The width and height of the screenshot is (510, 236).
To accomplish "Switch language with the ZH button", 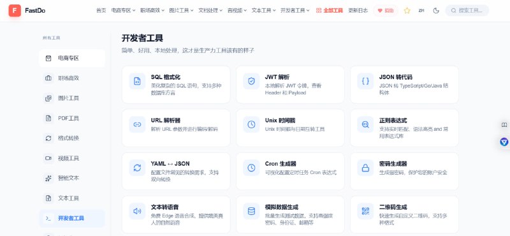I will 421,10.
